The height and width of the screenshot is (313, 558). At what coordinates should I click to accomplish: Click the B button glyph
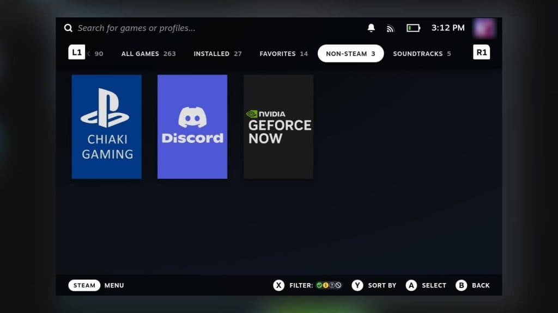coord(461,285)
